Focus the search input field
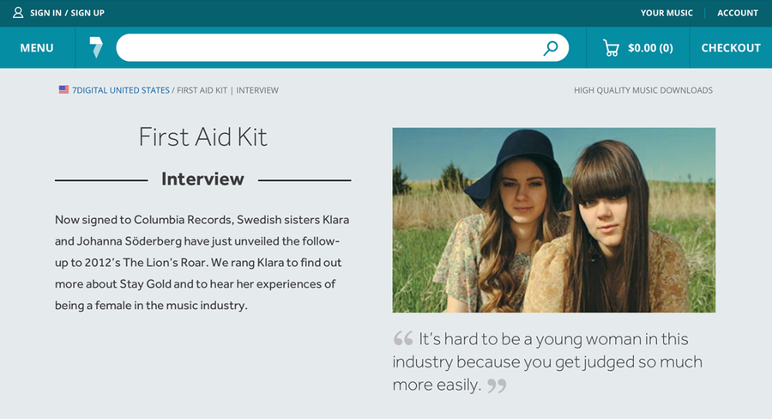Viewport: 772px width, 419px height. (x=326, y=48)
